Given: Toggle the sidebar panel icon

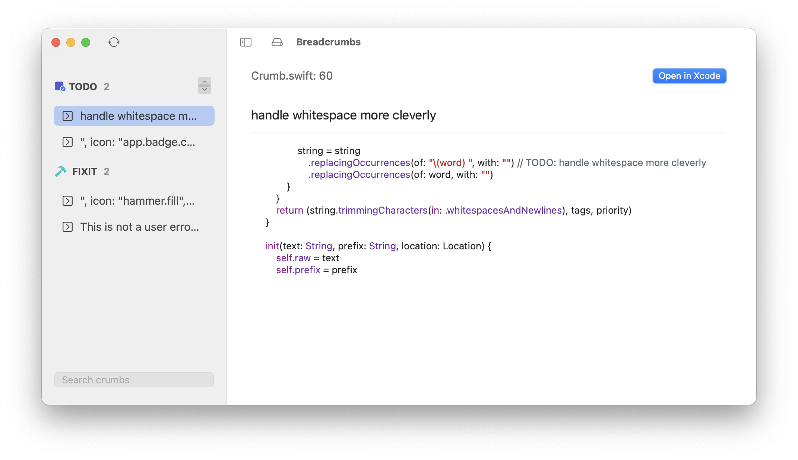Looking at the screenshot, I should point(246,42).
